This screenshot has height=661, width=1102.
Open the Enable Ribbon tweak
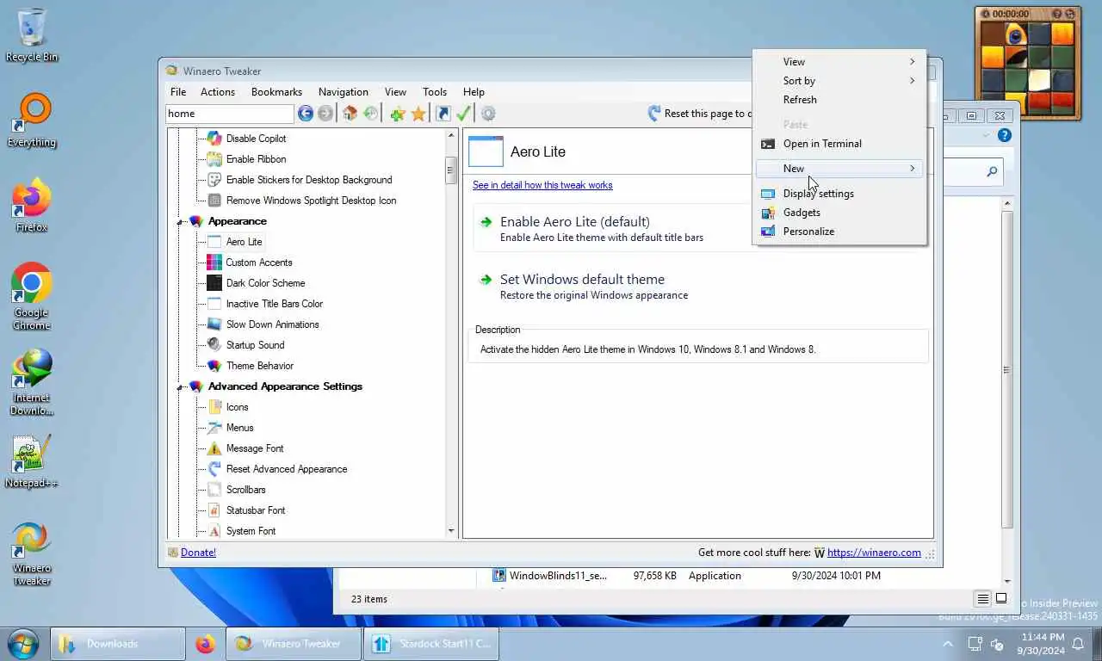(246, 159)
